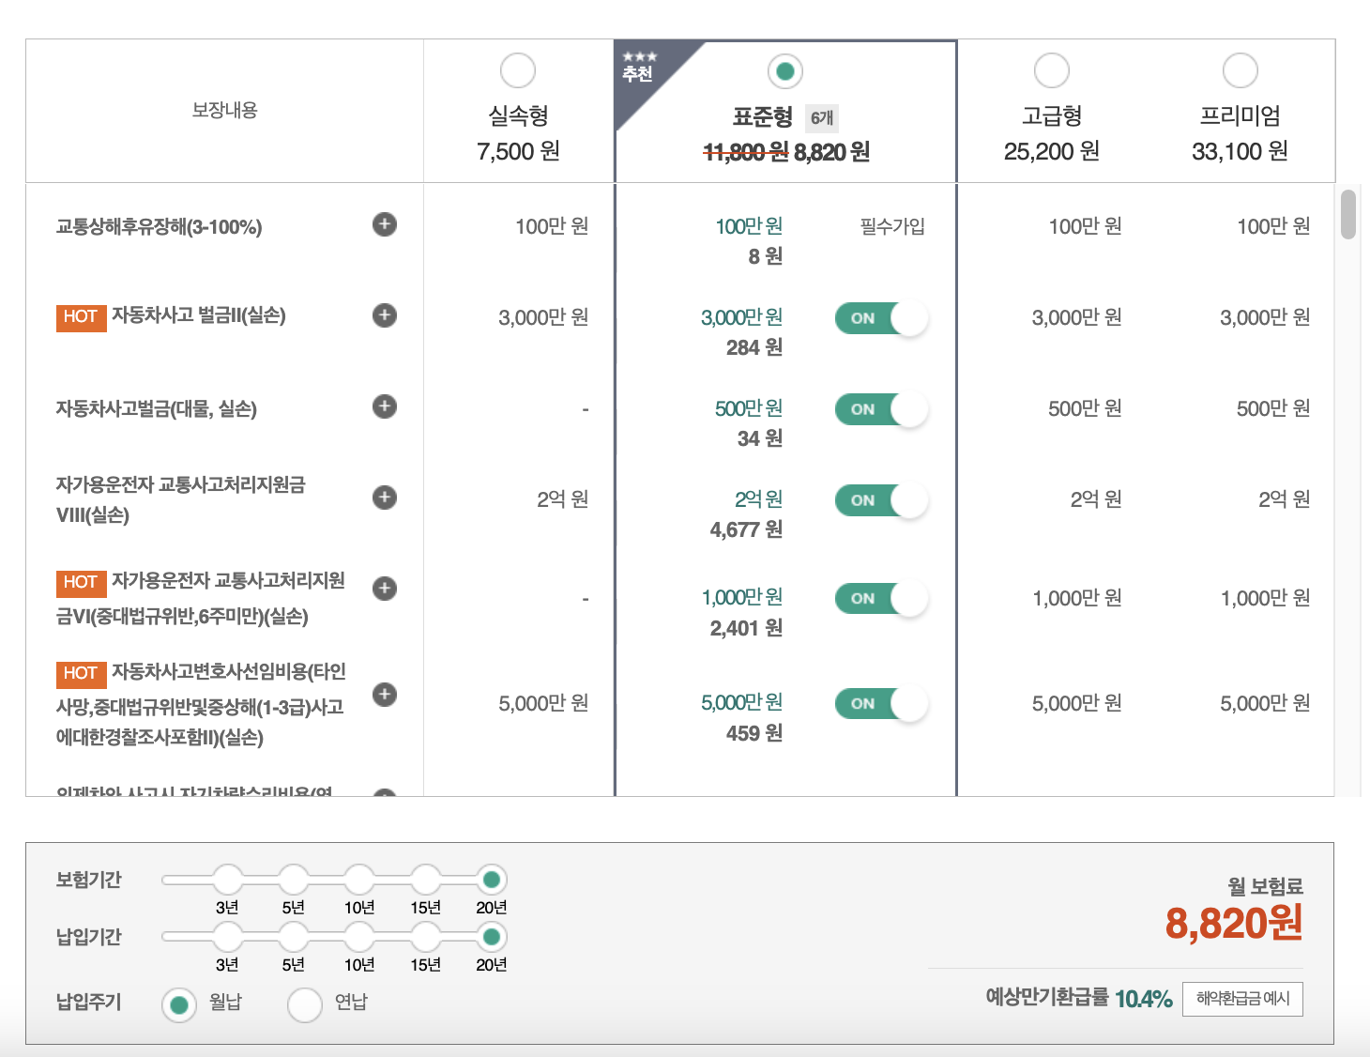
Task: Expand details for 교통상해후유장해(3-100%)
Action: (x=385, y=224)
